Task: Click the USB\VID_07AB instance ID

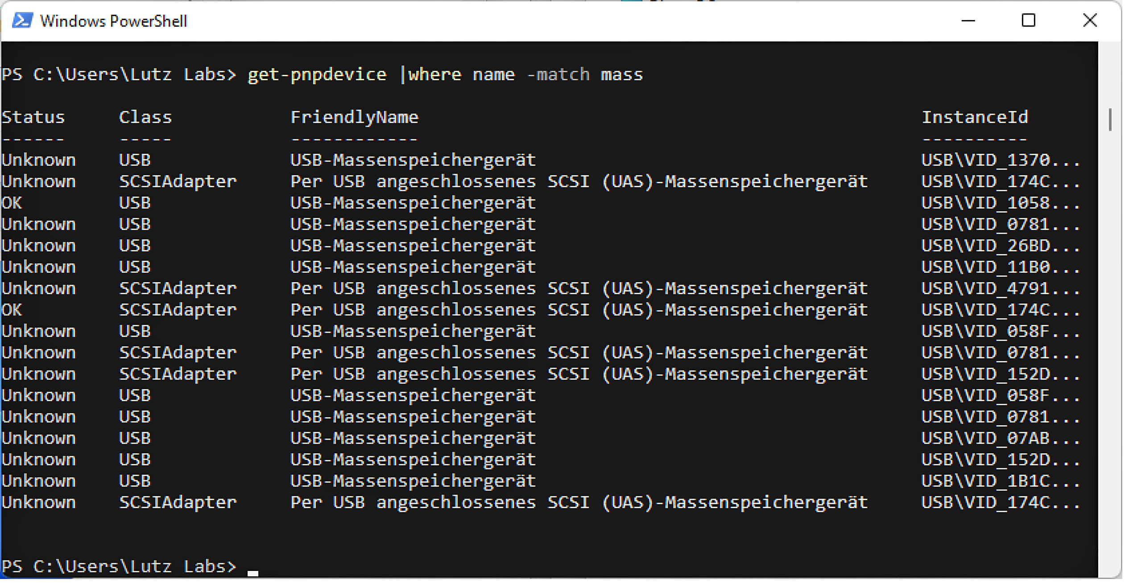Action: (1000, 438)
